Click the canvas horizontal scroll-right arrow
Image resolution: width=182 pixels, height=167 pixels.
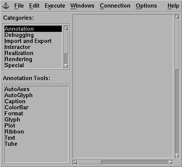171,162
